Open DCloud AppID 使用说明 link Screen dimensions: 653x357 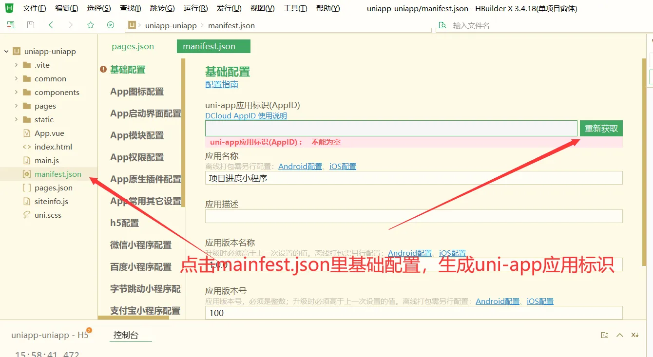[246, 116]
